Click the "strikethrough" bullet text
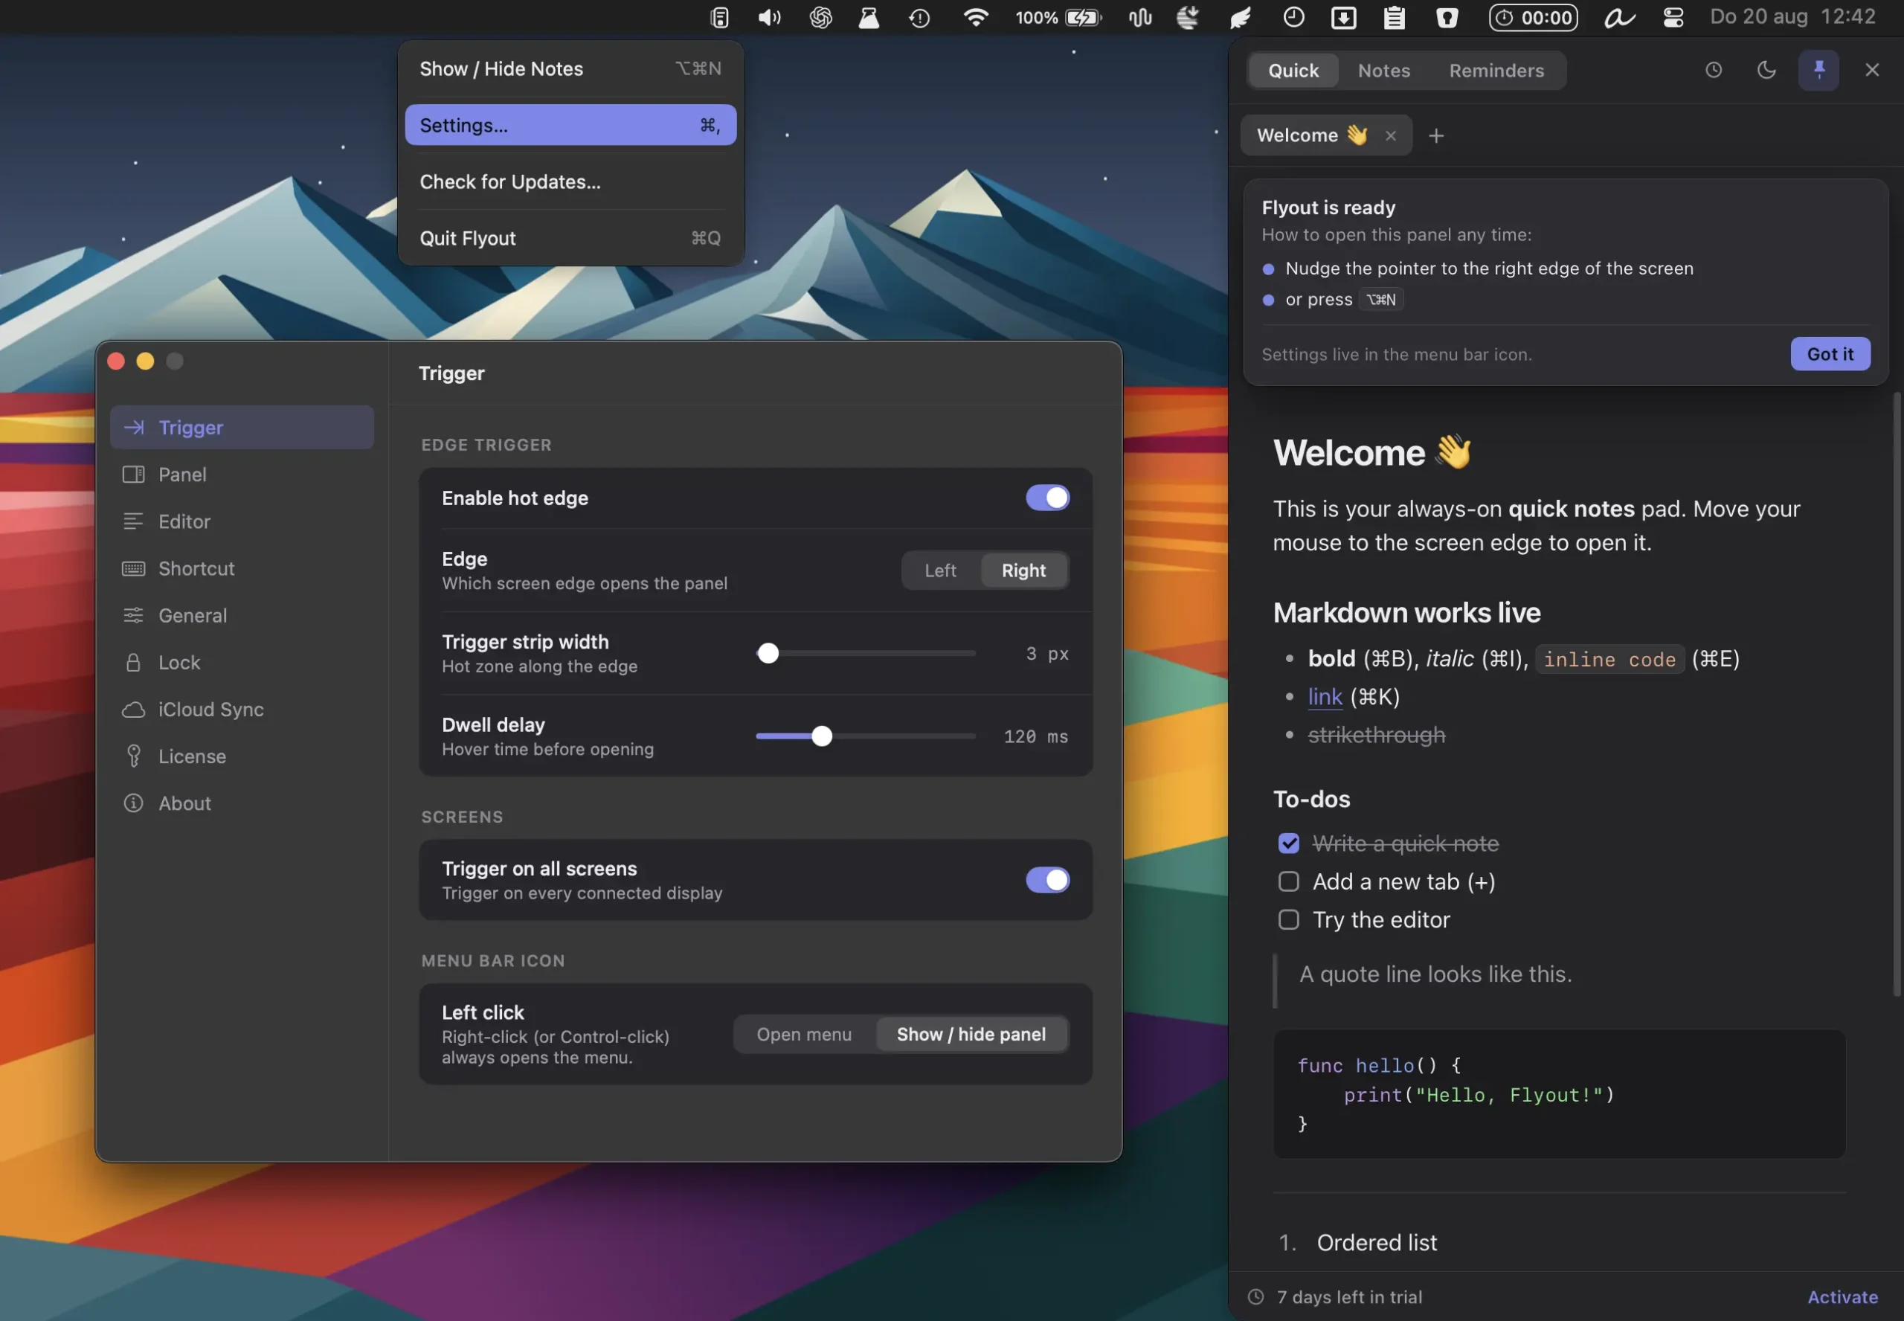This screenshot has width=1904, height=1321. [x=1377, y=735]
